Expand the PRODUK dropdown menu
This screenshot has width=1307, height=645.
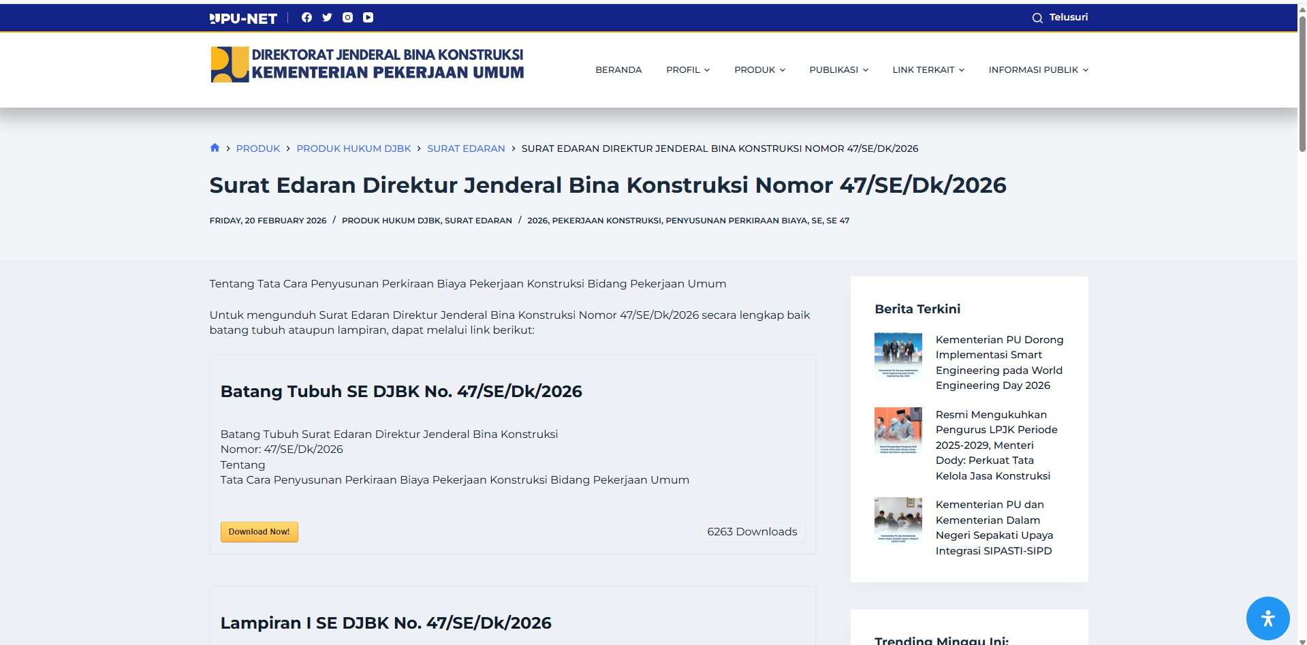point(759,69)
